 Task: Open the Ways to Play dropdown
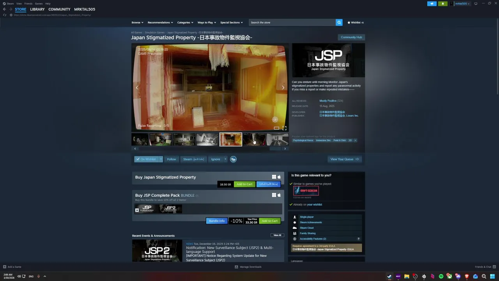click(x=207, y=22)
